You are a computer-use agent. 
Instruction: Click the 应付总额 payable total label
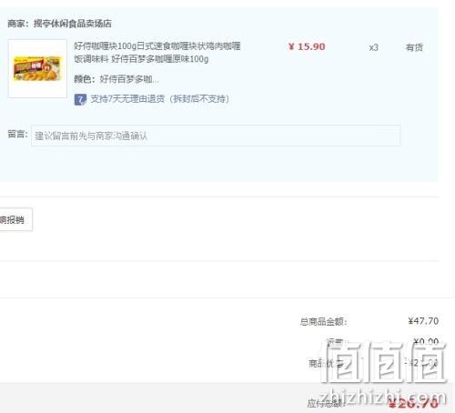(326, 403)
